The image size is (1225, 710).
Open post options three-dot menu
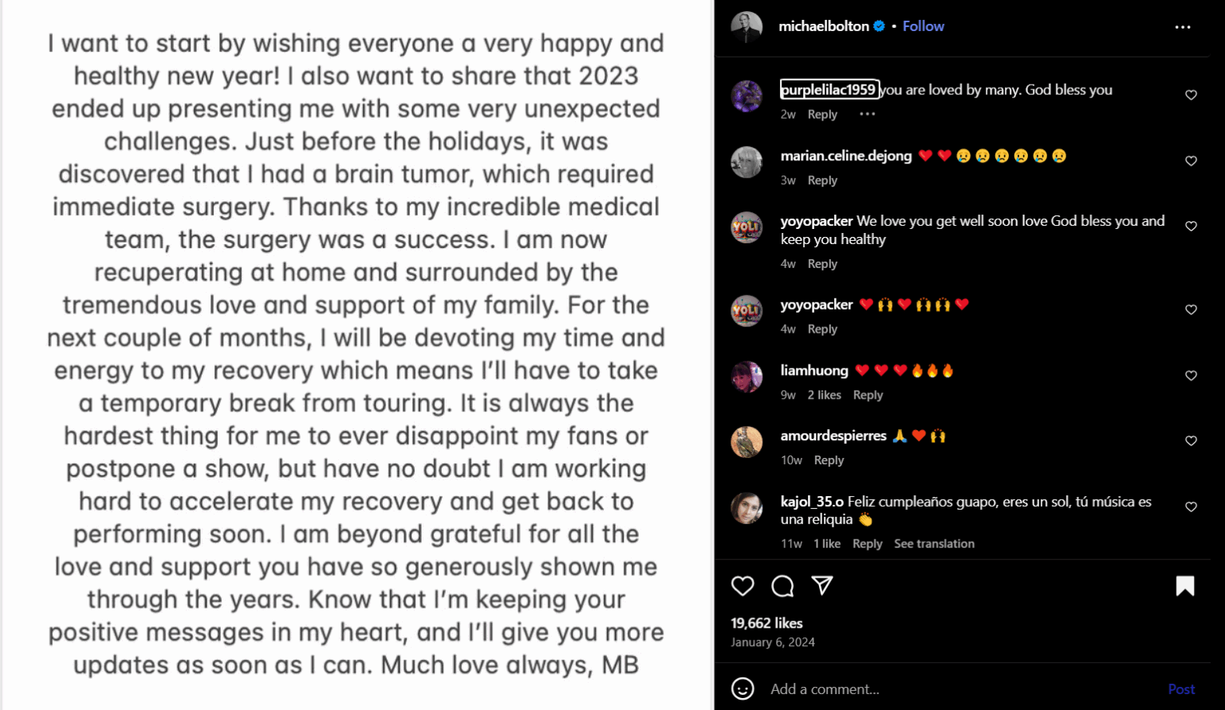tap(1182, 27)
